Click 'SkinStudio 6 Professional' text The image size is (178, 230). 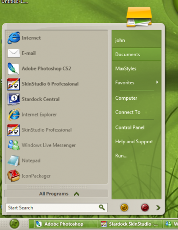[50, 84]
